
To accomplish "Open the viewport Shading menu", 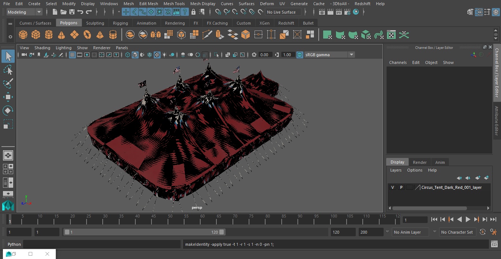I will (42, 48).
